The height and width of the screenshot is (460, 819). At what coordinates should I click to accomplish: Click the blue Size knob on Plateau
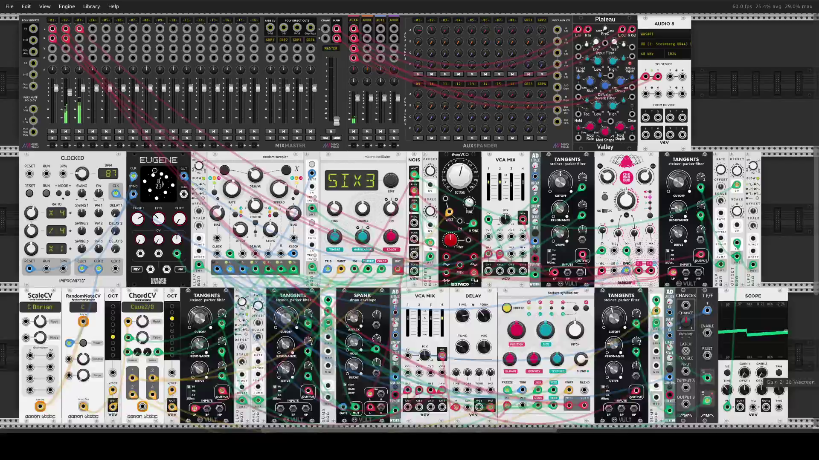tap(590, 81)
